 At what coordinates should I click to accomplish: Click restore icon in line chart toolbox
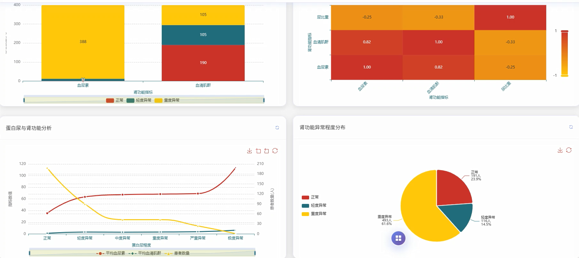pyautogui.click(x=275, y=151)
